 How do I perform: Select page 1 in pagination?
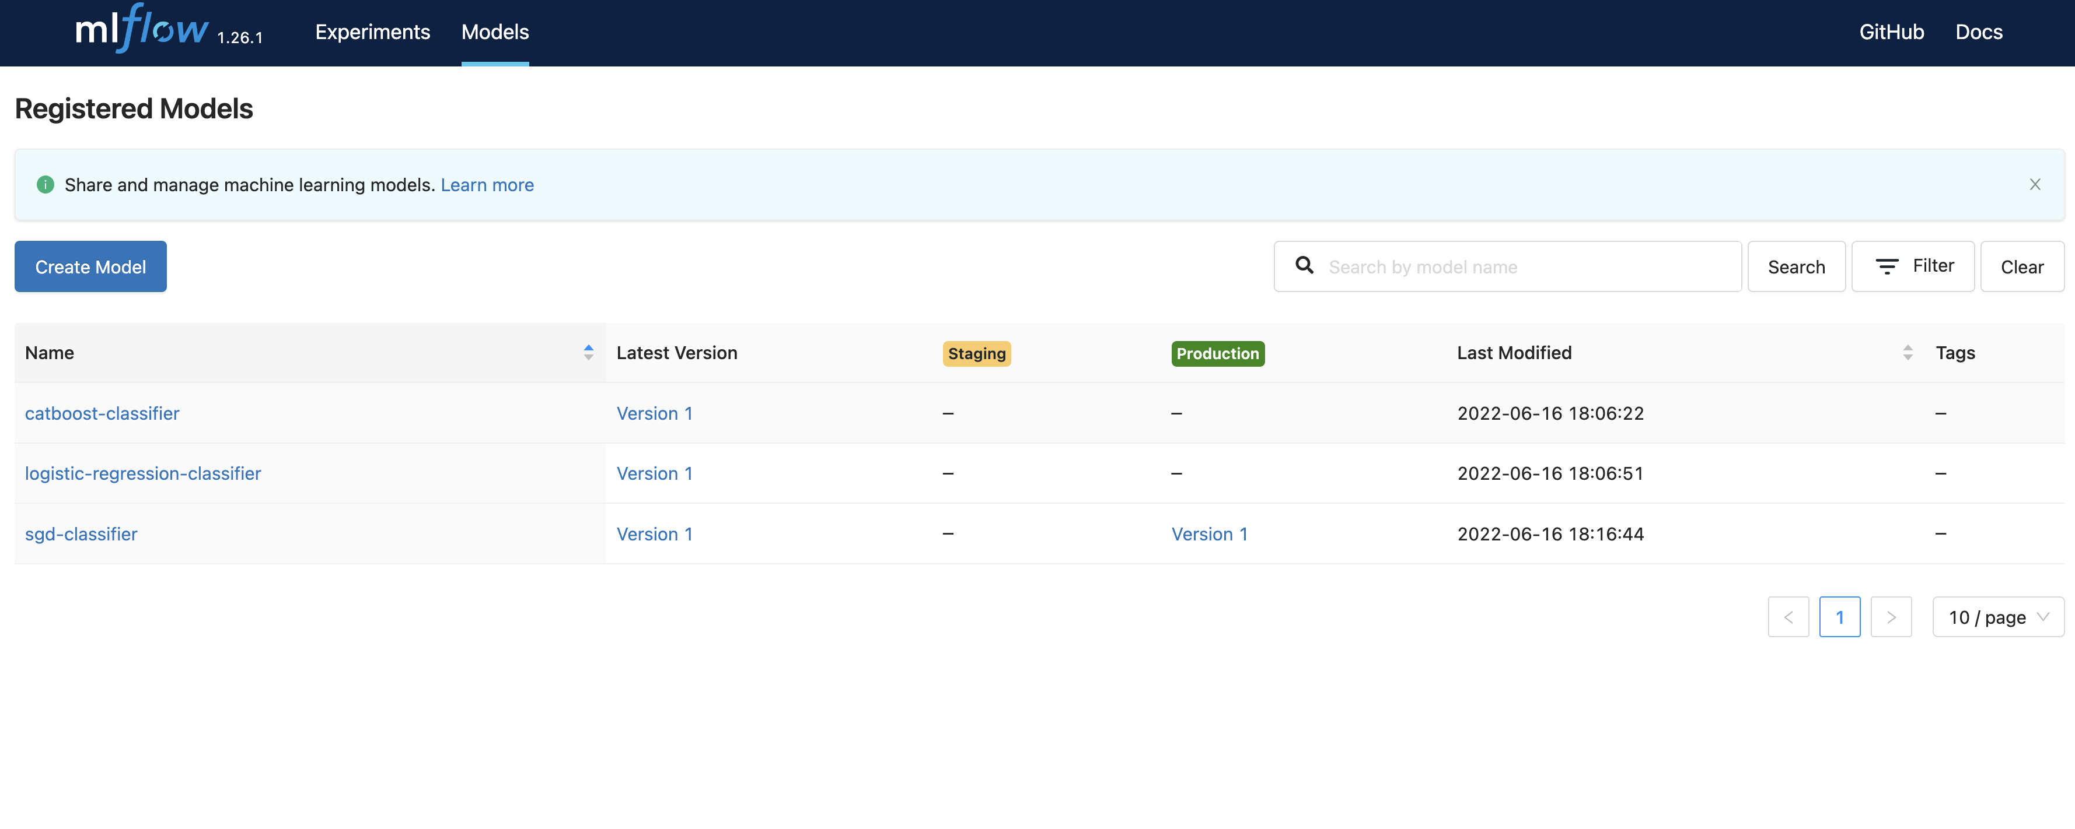click(1840, 617)
